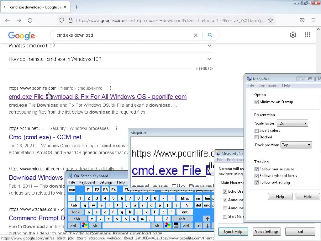View site security via the padlock icon
This screenshot has height=241, width=321.
71,20
